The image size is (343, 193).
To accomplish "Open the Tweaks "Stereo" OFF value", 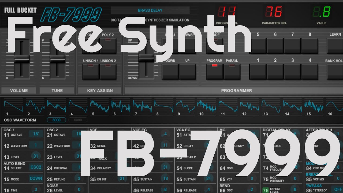I will pos(338,189).
